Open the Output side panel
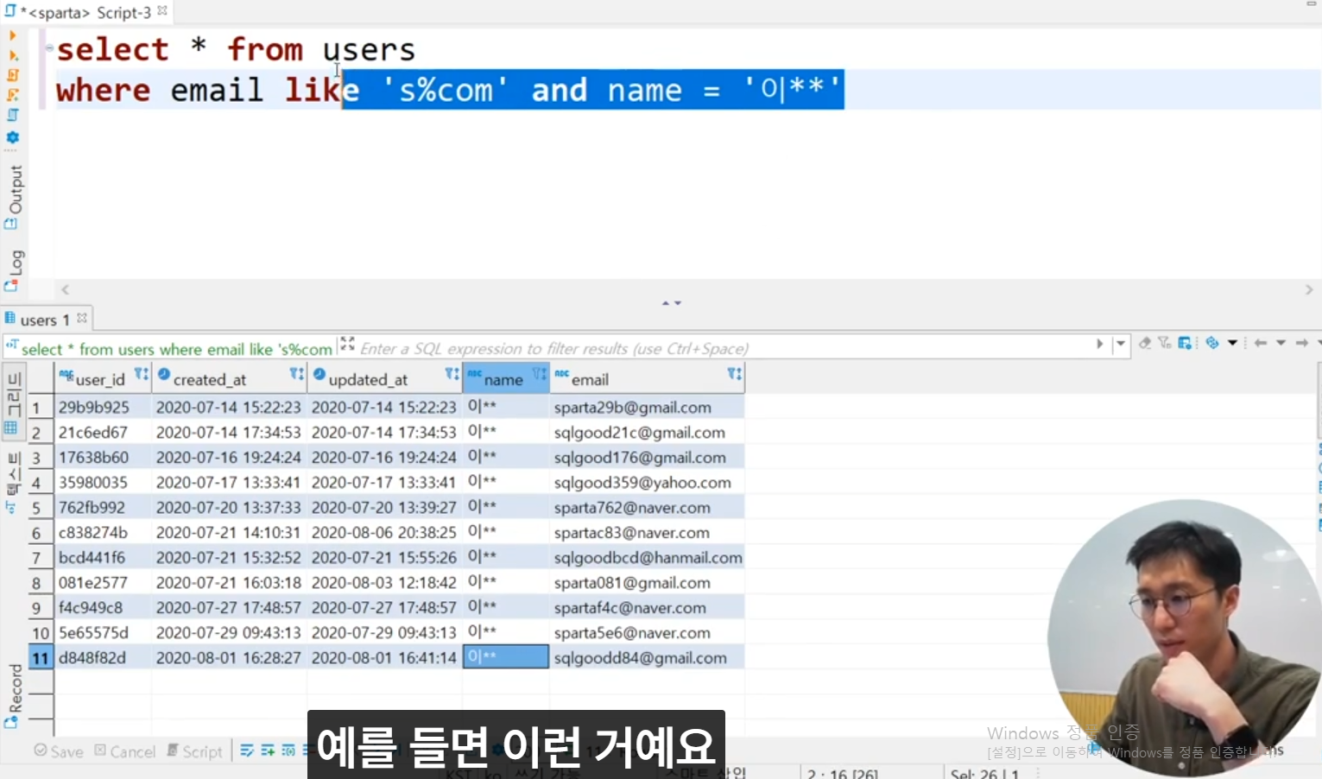The image size is (1322, 779). point(14,196)
